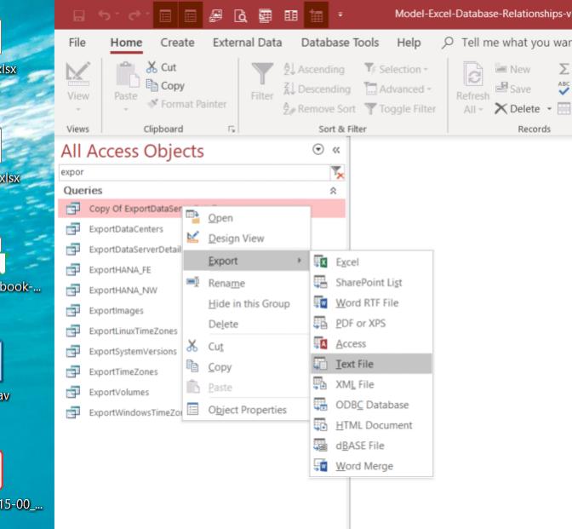Switch to the Create ribbon tab
Screen dimensions: 572x529
[177, 43]
